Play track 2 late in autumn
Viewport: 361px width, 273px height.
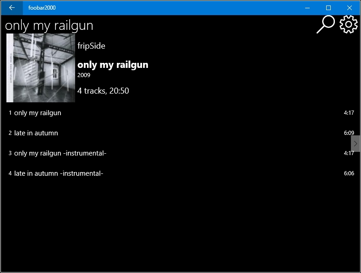pyautogui.click(x=181, y=133)
